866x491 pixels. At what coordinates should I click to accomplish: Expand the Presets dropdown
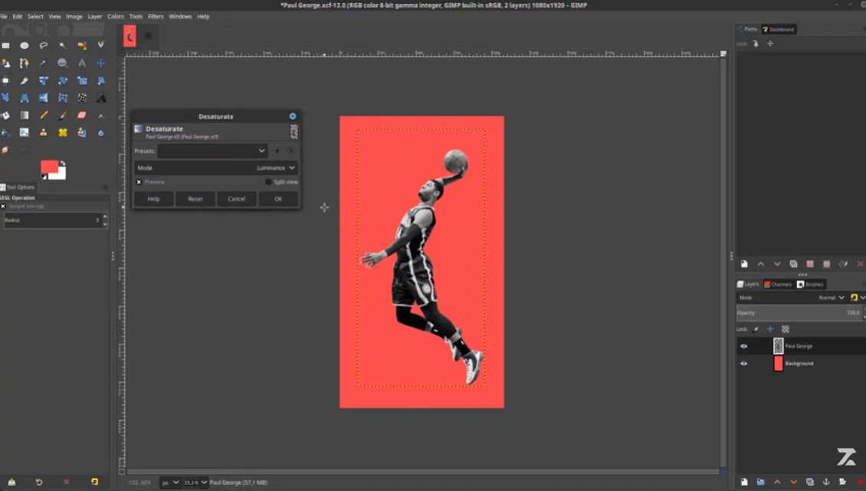coord(212,151)
